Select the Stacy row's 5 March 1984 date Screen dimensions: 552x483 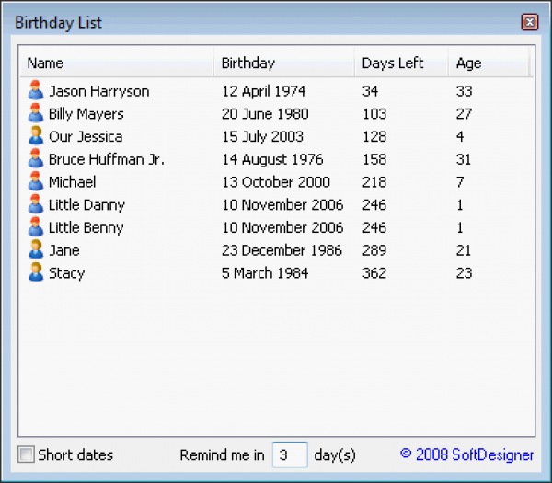click(x=265, y=273)
